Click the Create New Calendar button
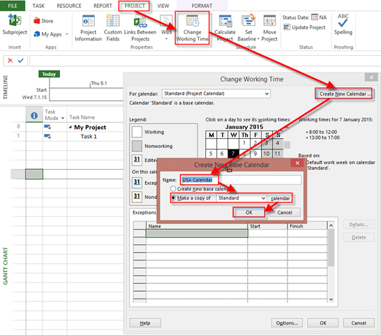Screen dimensions: 381x335 click(344, 94)
